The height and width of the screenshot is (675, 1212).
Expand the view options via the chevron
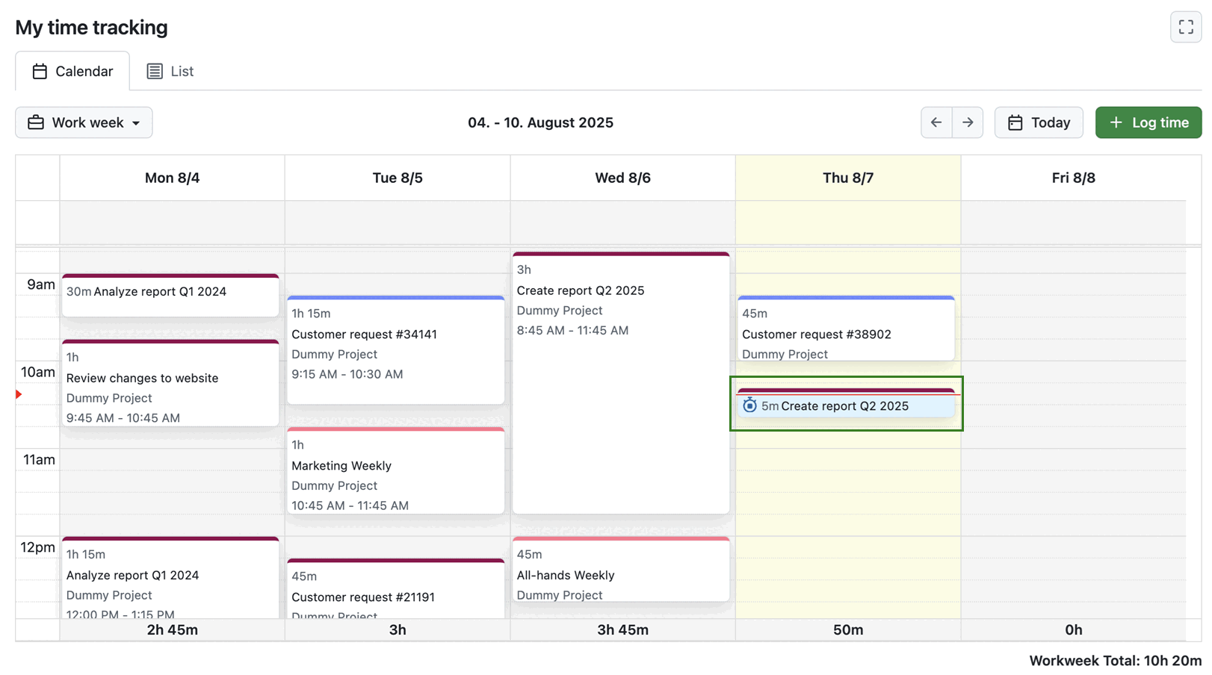(136, 122)
